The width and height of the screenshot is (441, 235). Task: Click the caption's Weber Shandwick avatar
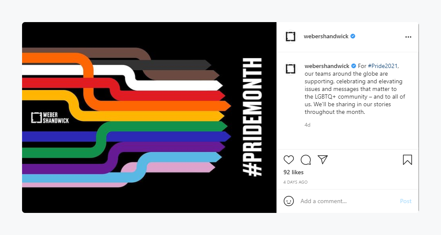point(290,68)
